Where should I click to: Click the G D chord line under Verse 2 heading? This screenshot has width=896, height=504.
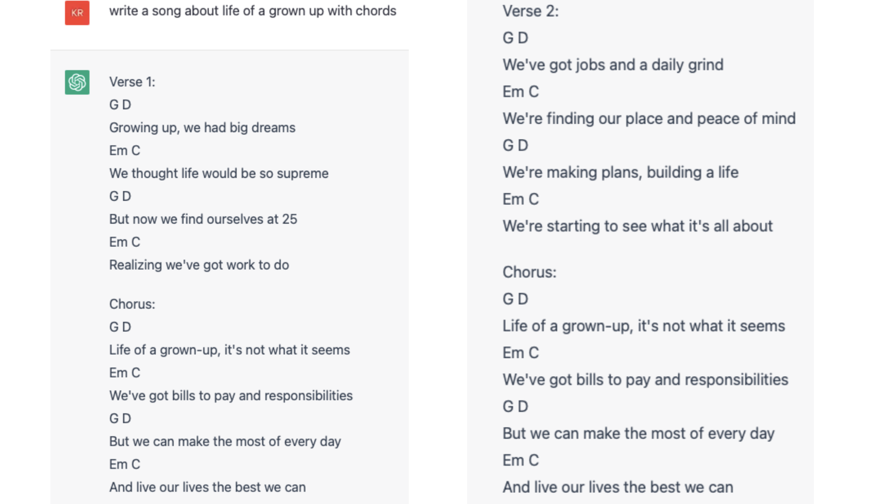click(515, 38)
